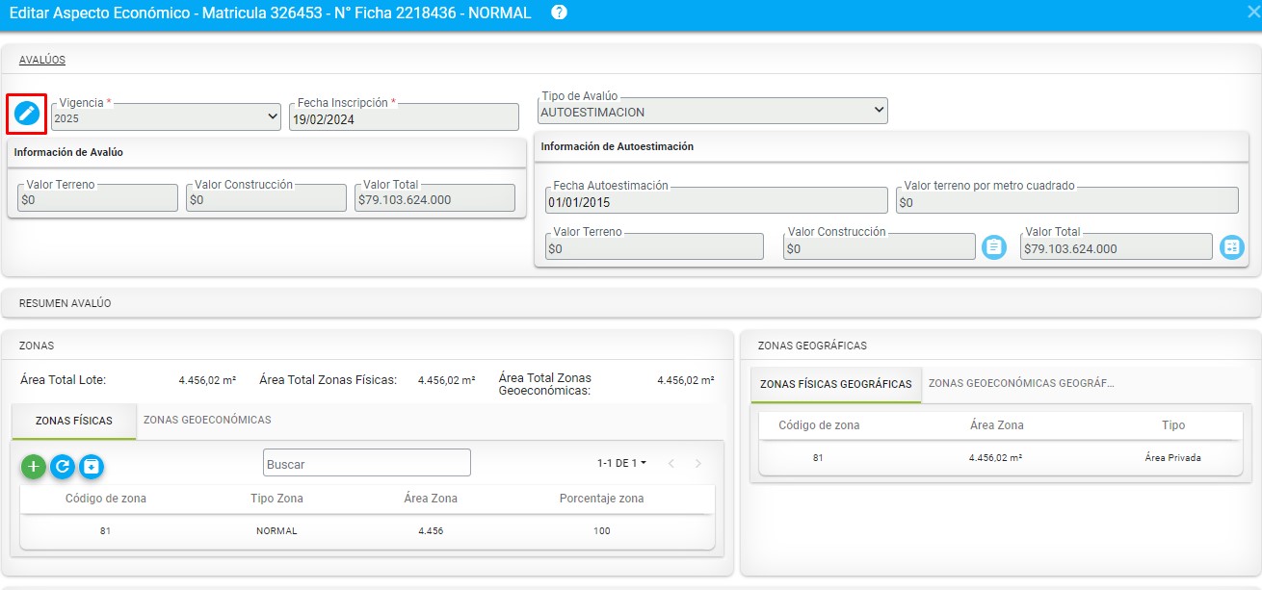This screenshot has width=1262, height=590.
Task: Click the Fecha Autoestimación field
Action: (715, 200)
